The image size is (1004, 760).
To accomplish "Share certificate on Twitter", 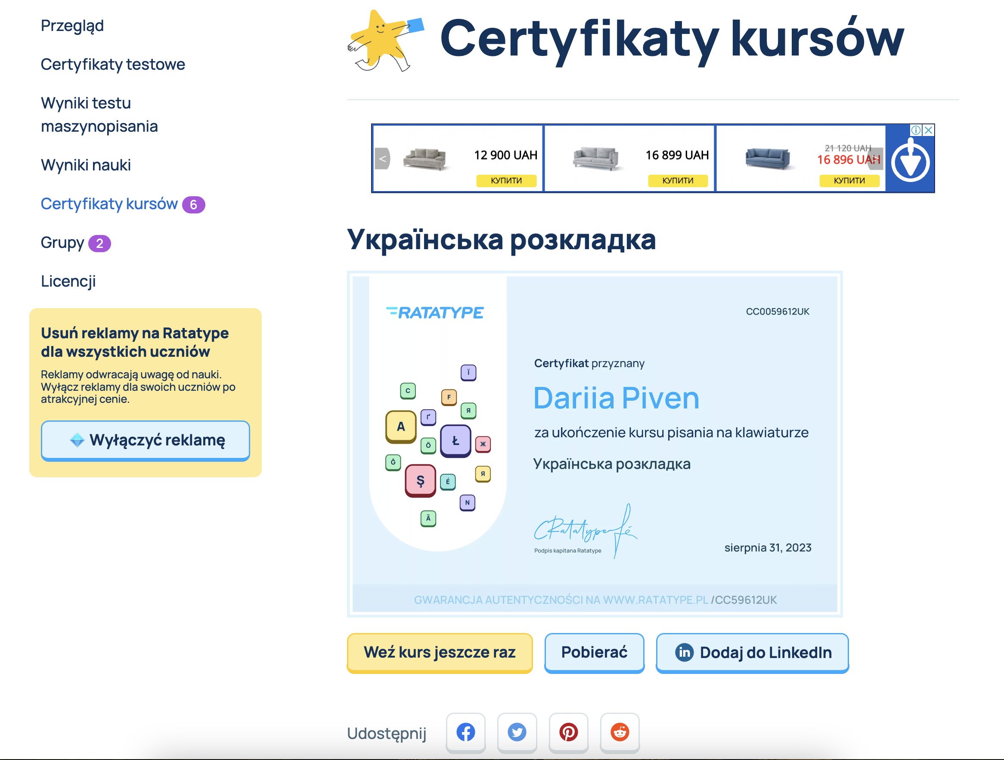I will (x=517, y=732).
